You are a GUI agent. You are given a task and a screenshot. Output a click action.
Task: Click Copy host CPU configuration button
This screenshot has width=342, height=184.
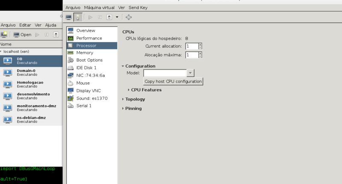coord(173,81)
